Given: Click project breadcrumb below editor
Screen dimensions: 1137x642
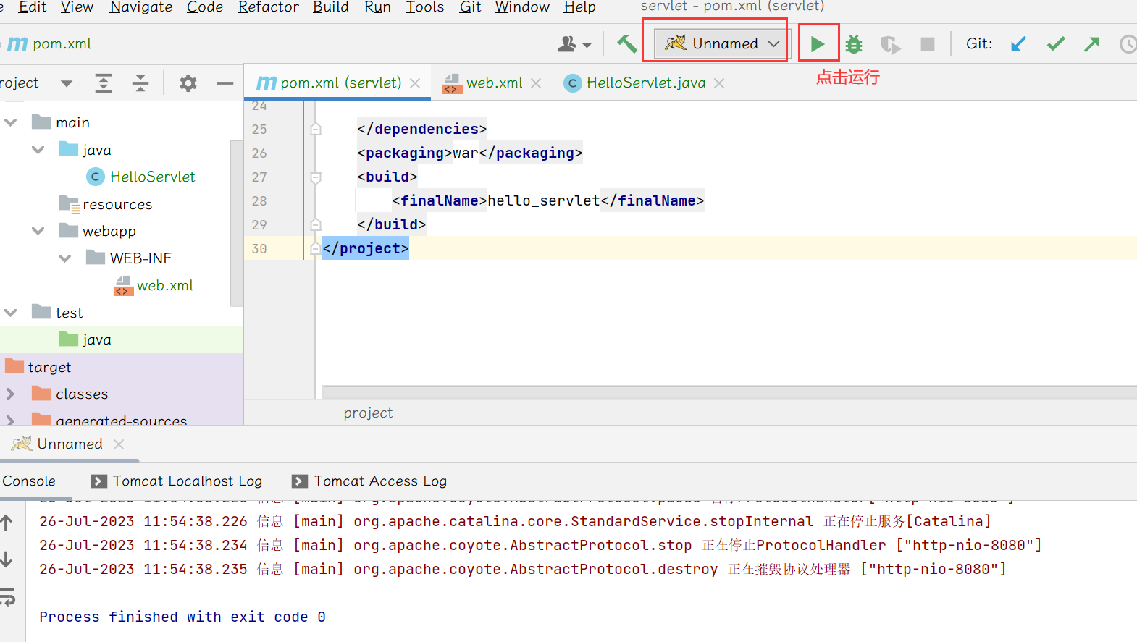Looking at the screenshot, I should pos(368,413).
